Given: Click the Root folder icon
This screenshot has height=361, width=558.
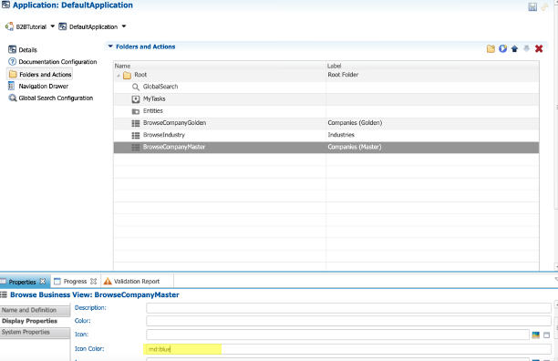Looking at the screenshot, I should pos(127,76).
